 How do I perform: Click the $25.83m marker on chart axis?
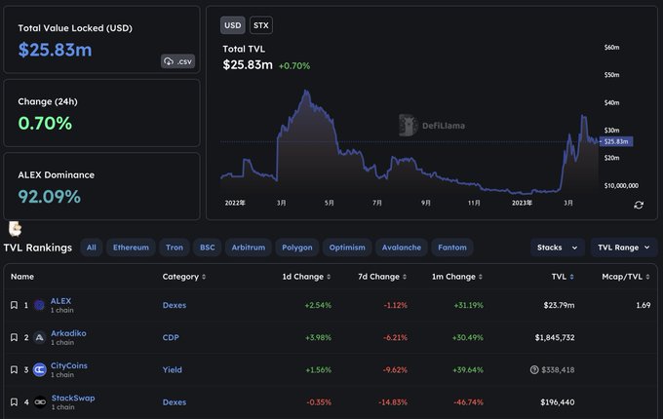point(616,141)
